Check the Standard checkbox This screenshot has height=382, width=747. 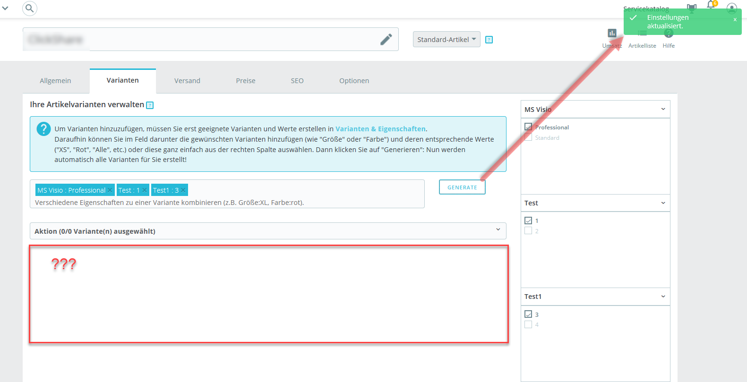(528, 137)
